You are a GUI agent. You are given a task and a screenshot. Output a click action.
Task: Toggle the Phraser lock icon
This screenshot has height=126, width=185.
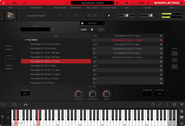[x=82, y=23]
